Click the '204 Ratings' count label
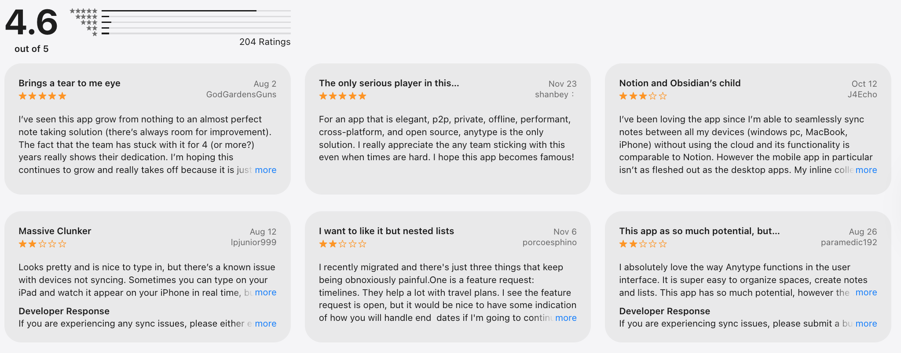Screen dimensions: 901x353 coord(264,42)
